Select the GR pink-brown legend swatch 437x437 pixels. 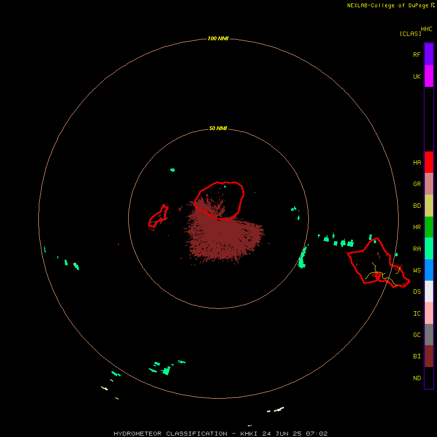pyautogui.click(x=429, y=184)
